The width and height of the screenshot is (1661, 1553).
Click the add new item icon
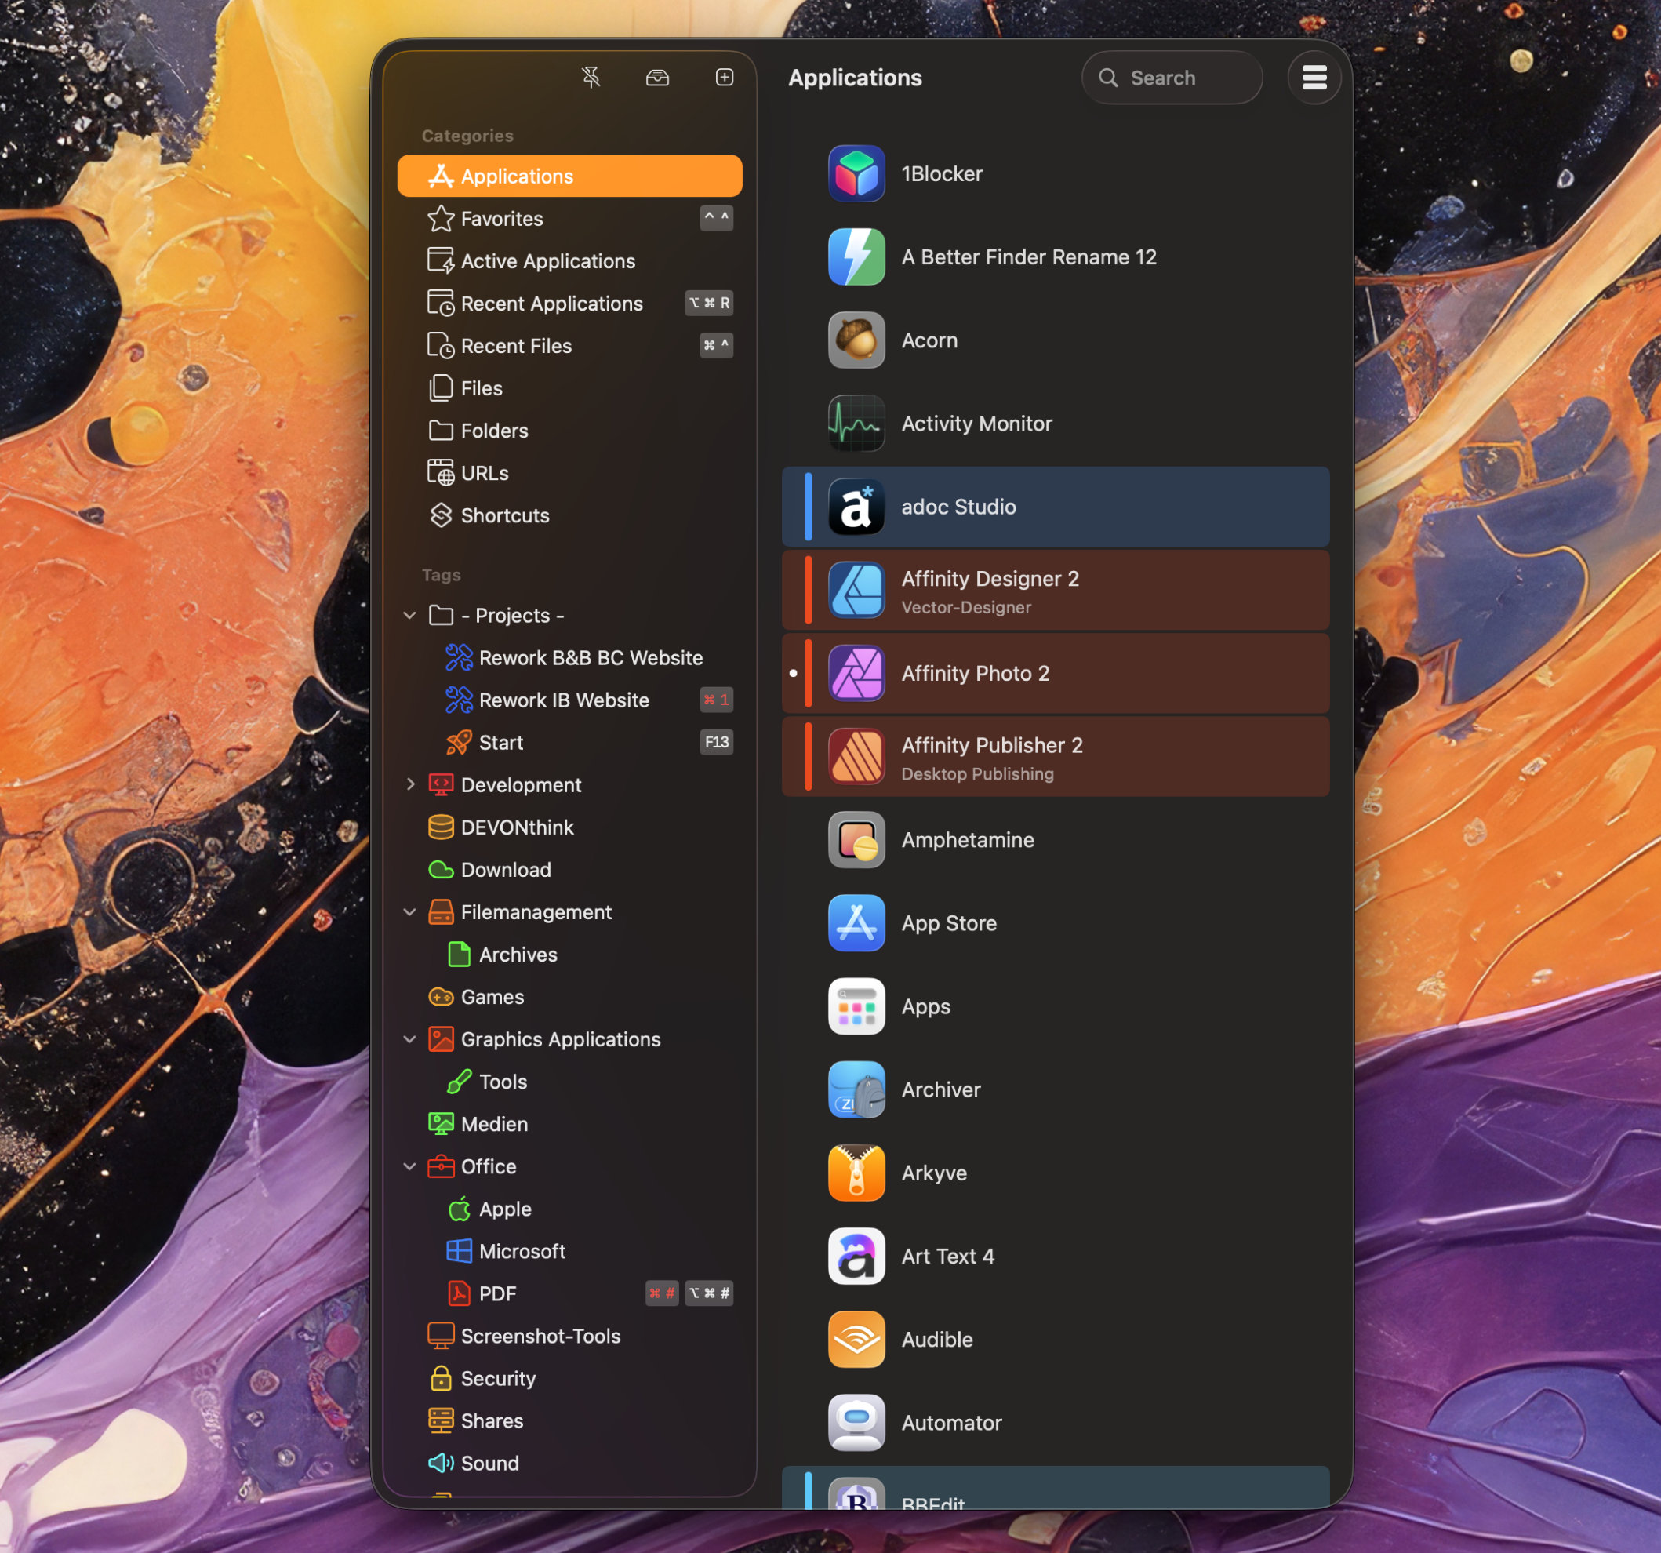[x=725, y=78]
